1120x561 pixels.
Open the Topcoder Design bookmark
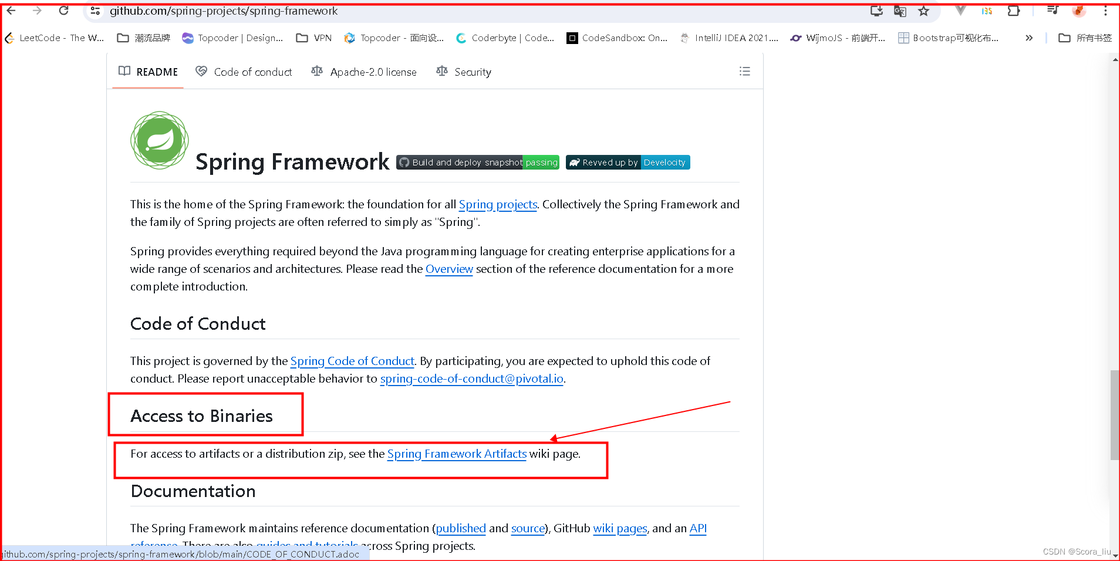[232, 38]
